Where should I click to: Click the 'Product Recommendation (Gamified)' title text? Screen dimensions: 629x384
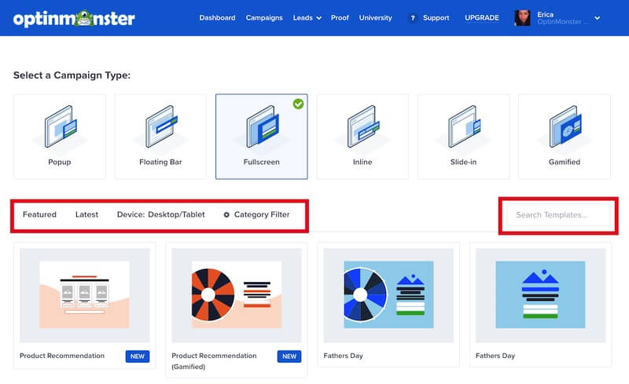coord(214,361)
